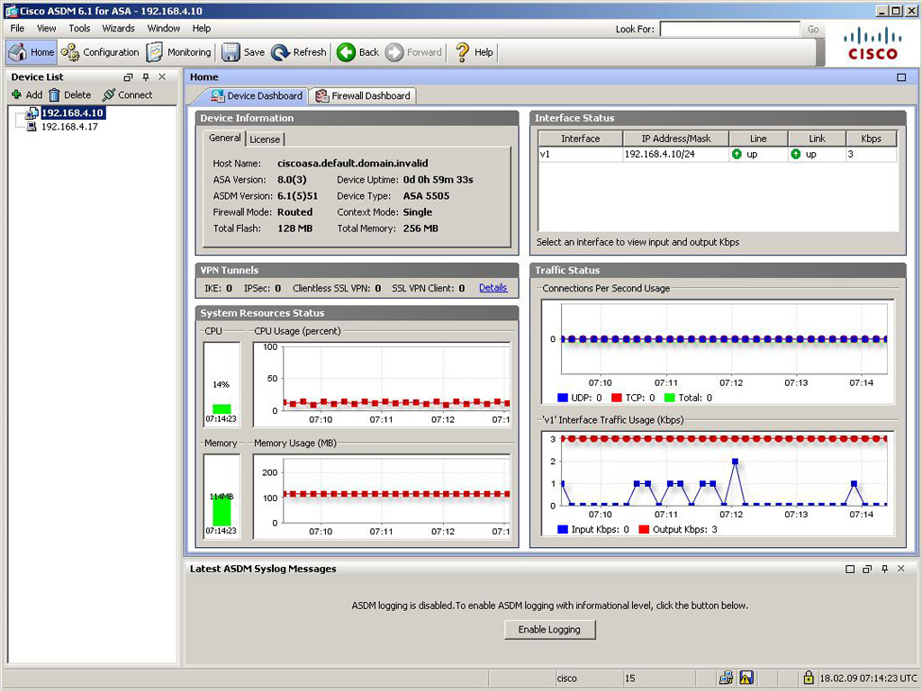Click the status bar network devices icon
922x691 pixels.
(727, 678)
